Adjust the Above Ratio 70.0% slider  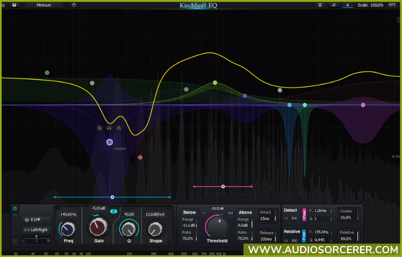(245, 236)
